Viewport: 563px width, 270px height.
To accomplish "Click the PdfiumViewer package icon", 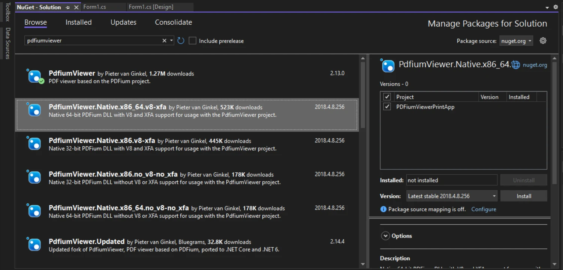I will [x=35, y=77].
